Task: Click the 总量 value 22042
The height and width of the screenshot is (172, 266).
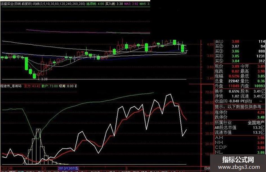Action: click(234, 81)
